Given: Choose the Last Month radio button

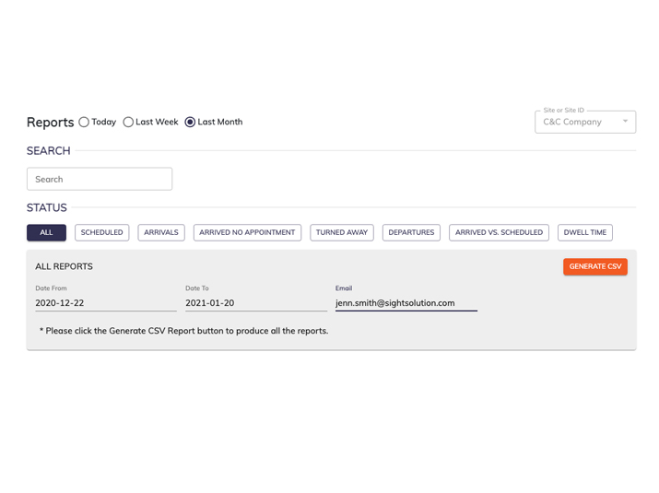Looking at the screenshot, I should 190,122.
